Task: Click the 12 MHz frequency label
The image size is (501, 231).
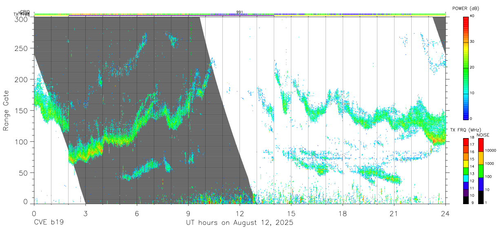Action: (x=472, y=181)
